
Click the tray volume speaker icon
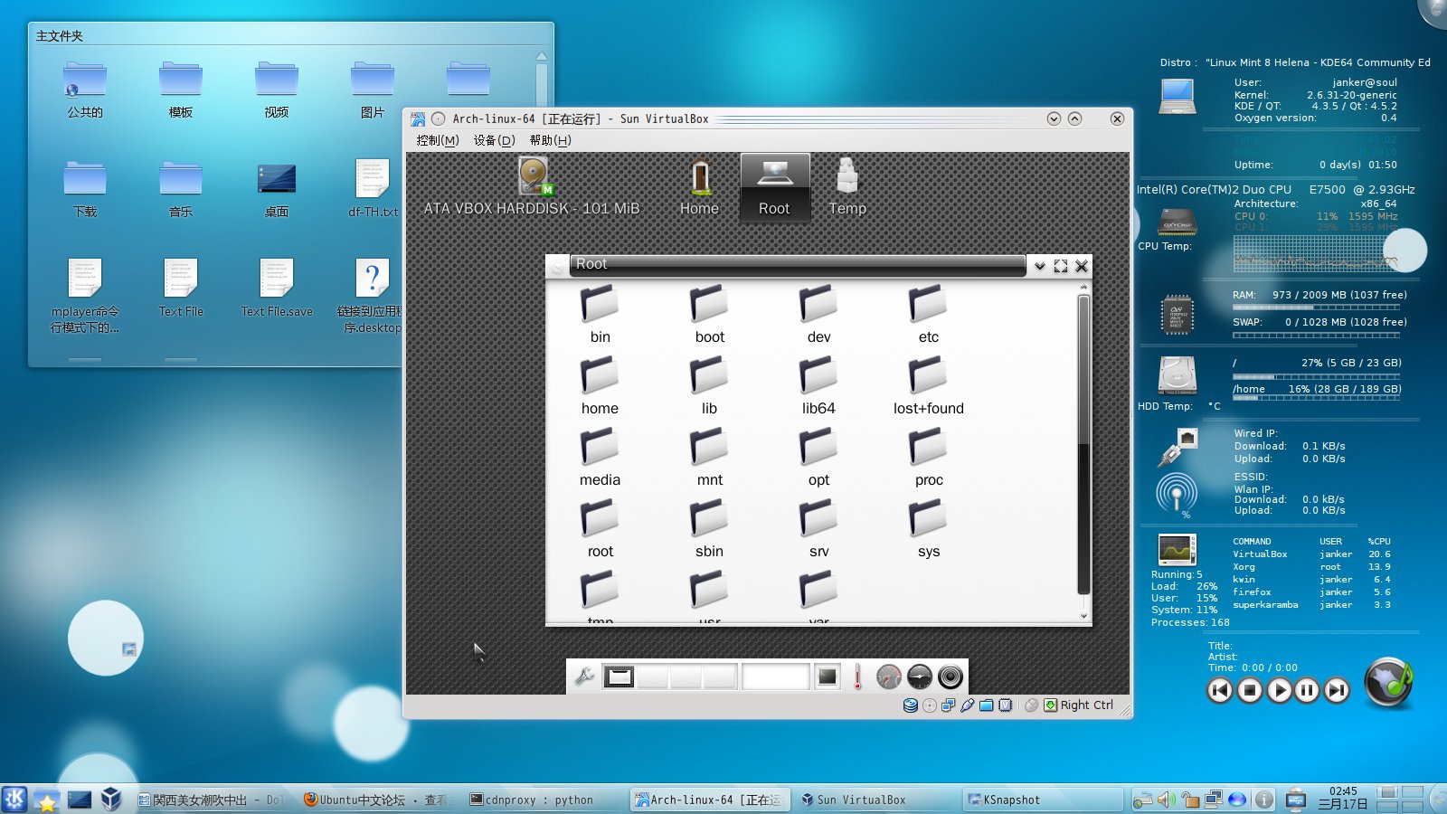pyautogui.click(x=1167, y=800)
